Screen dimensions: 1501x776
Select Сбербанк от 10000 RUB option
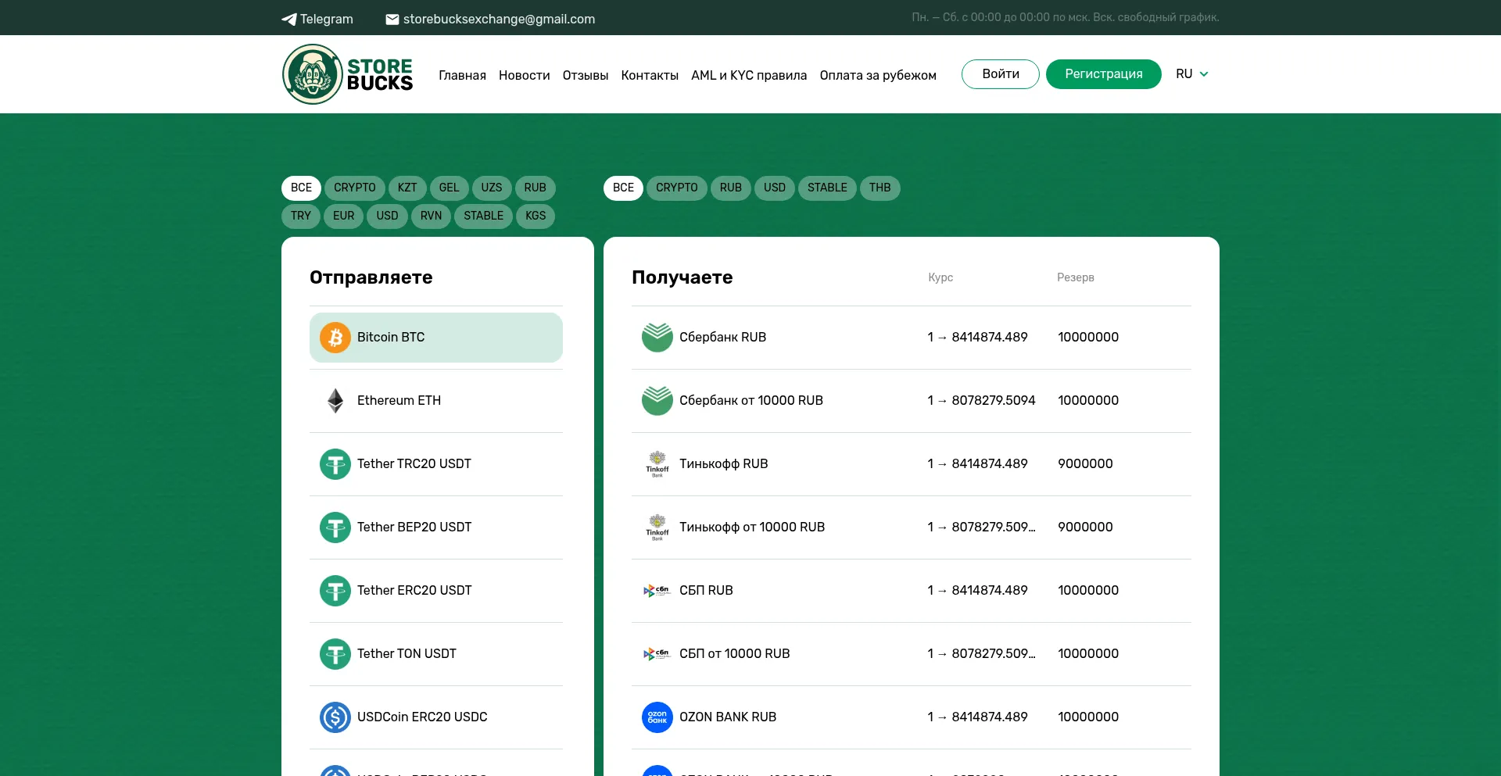[912, 401]
